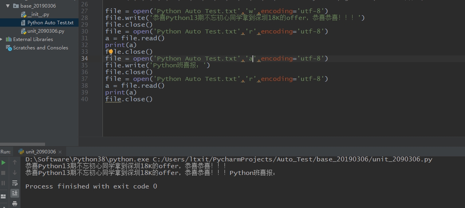Click the yellow lightbulb intention icon

coord(111,52)
